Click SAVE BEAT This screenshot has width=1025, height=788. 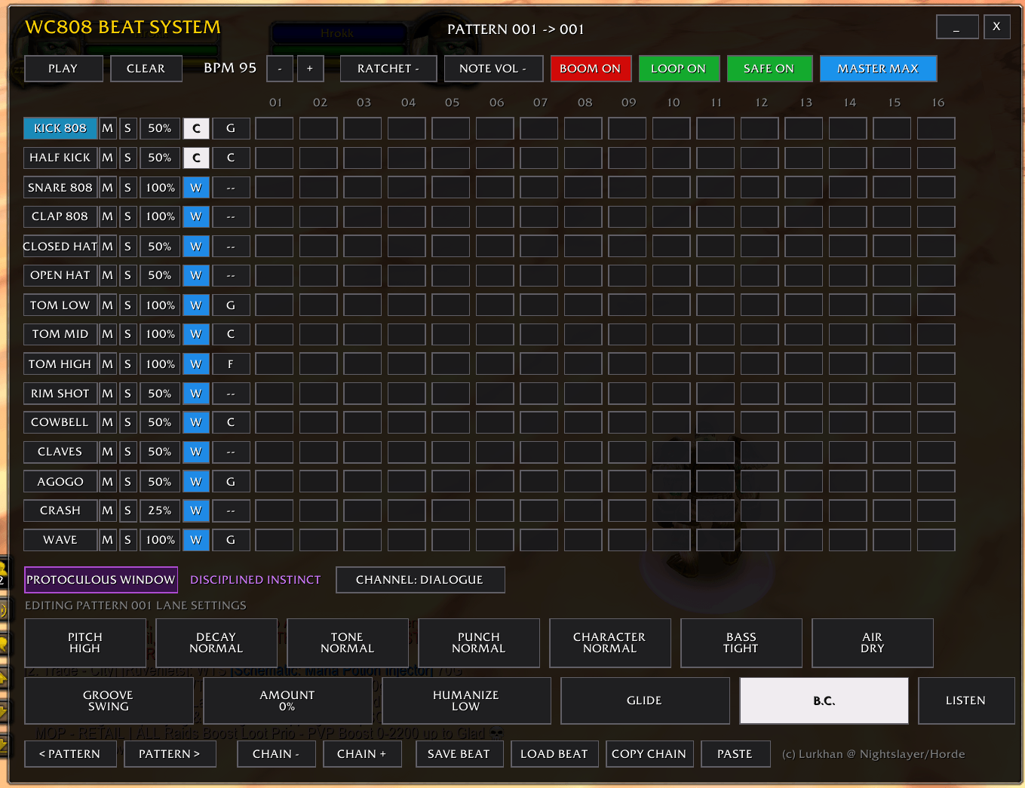pyautogui.click(x=459, y=754)
